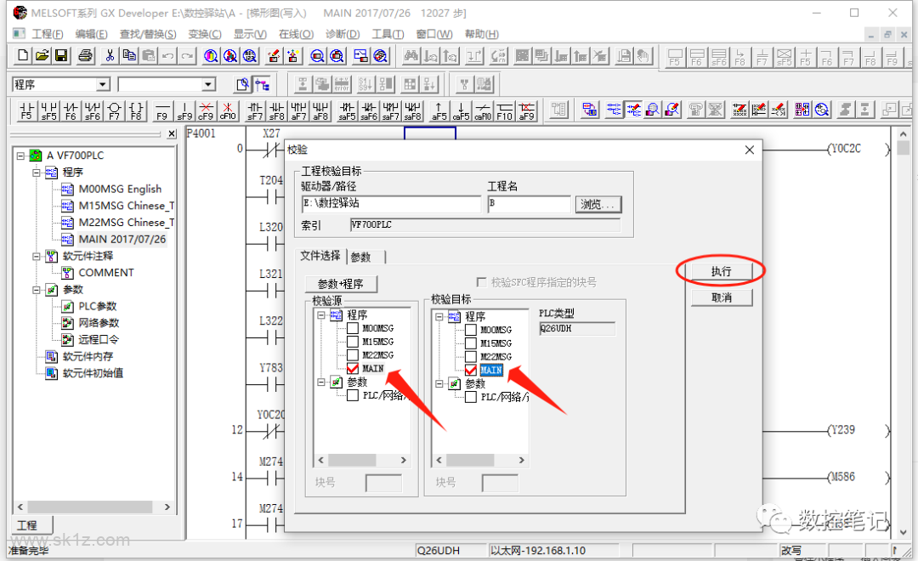Open the empty dropdown beside 程序
The width and height of the screenshot is (918, 561).
tap(208, 85)
